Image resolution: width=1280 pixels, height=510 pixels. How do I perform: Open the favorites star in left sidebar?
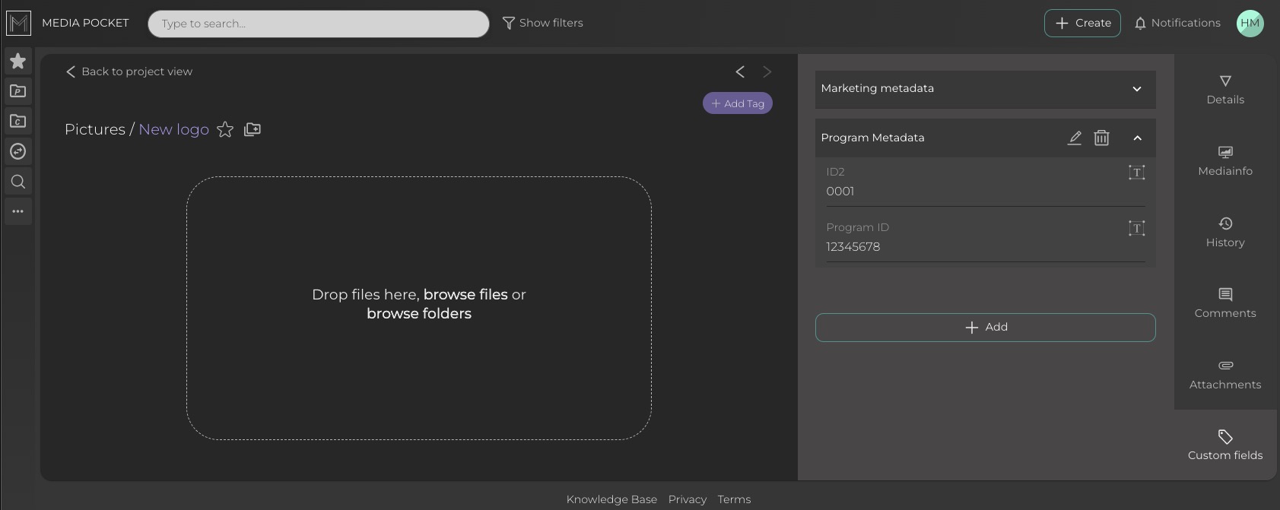[18, 61]
